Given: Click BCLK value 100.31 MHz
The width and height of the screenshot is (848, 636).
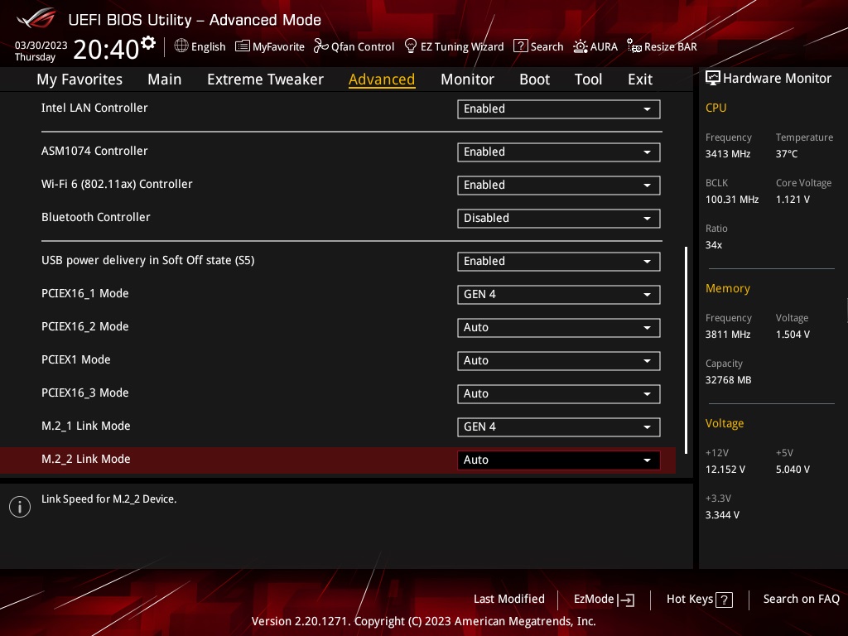Looking at the screenshot, I should 732,200.
